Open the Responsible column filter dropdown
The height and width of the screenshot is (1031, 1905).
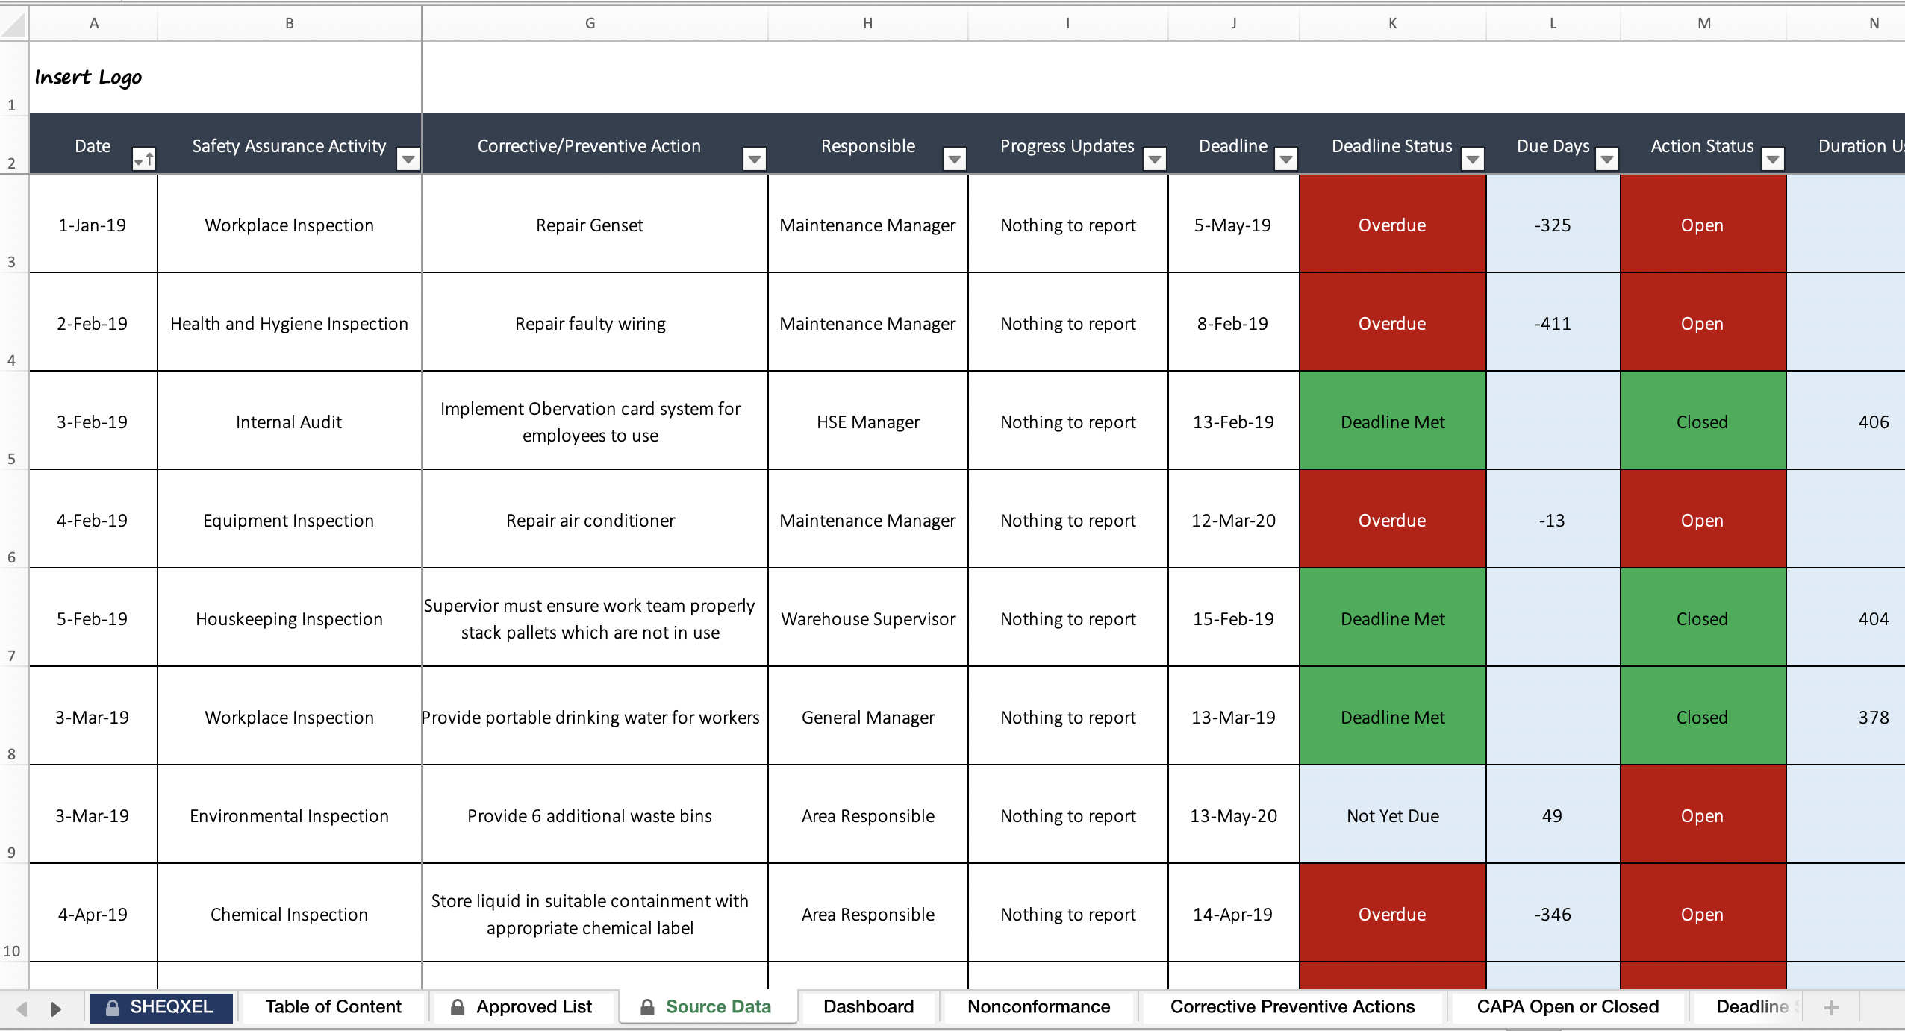pyautogui.click(x=955, y=159)
